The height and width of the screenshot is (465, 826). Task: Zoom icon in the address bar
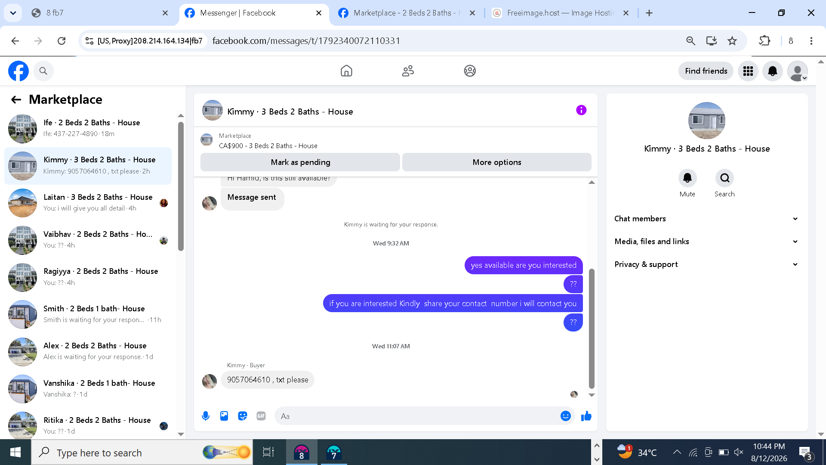pyautogui.click(x=690, y=41)
